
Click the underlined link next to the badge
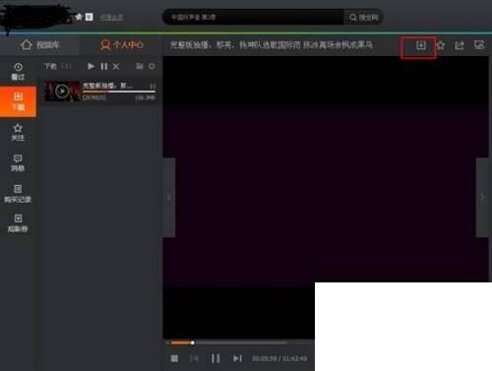(x=111, y=18)
